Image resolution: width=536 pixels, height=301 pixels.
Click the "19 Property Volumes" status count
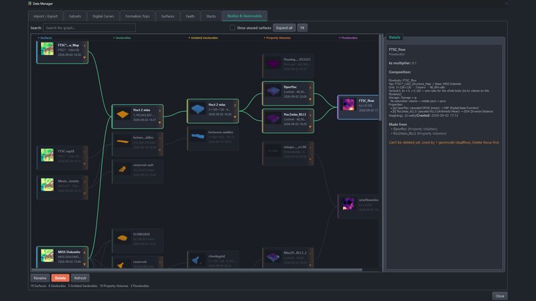[114, 286]
